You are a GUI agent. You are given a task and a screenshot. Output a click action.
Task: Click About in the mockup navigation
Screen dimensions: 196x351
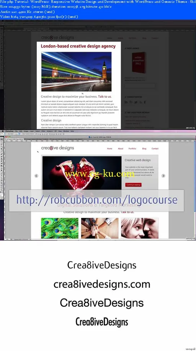coord(121,148)
